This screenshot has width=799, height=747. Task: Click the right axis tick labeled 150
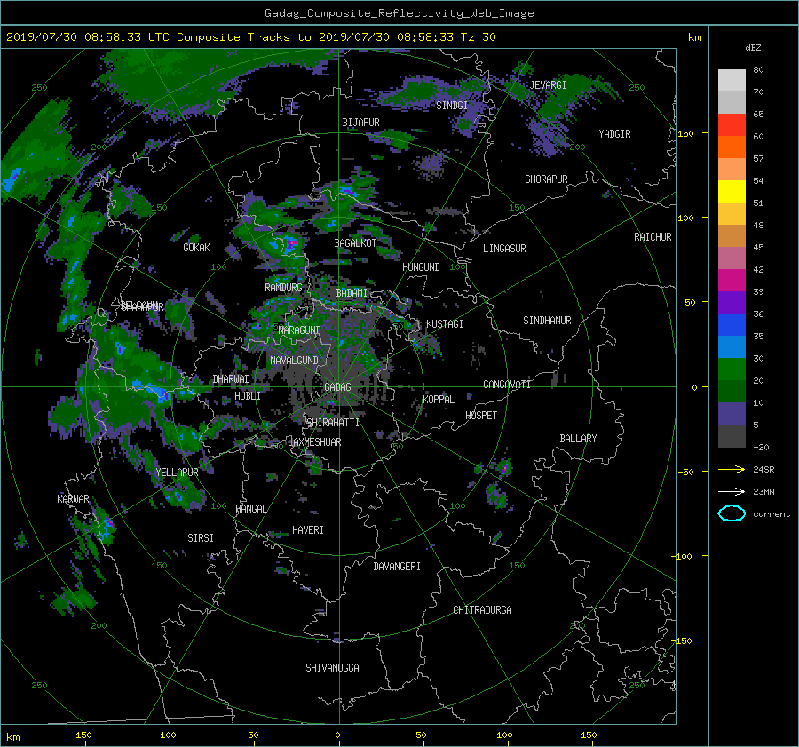pos(686,133)
